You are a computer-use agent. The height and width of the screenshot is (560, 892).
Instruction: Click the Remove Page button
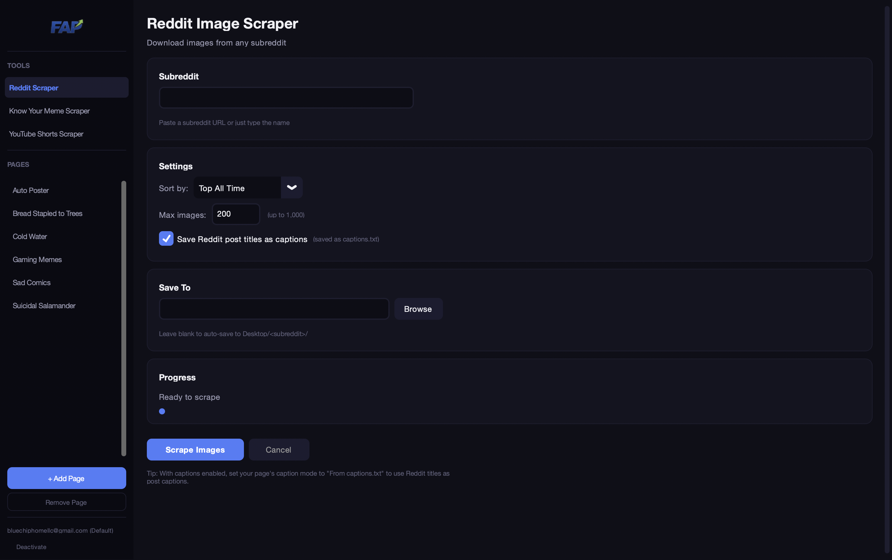click(x=66, y=502)
